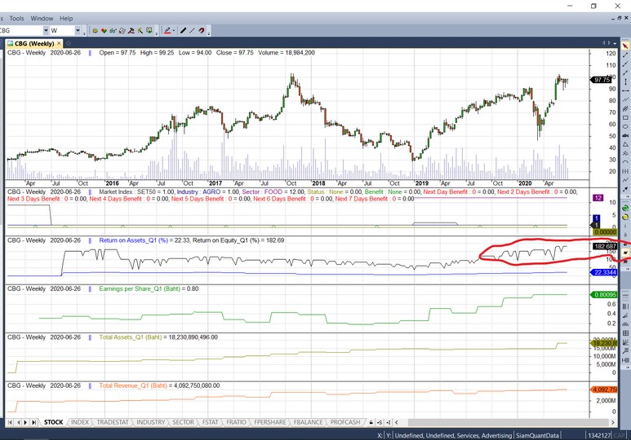Expand the line color picker dropdown arrow
This screenshot has width=631, height=440.
(176, 31)
